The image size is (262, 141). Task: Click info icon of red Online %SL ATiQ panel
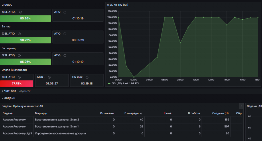click(x=19, y=77)
